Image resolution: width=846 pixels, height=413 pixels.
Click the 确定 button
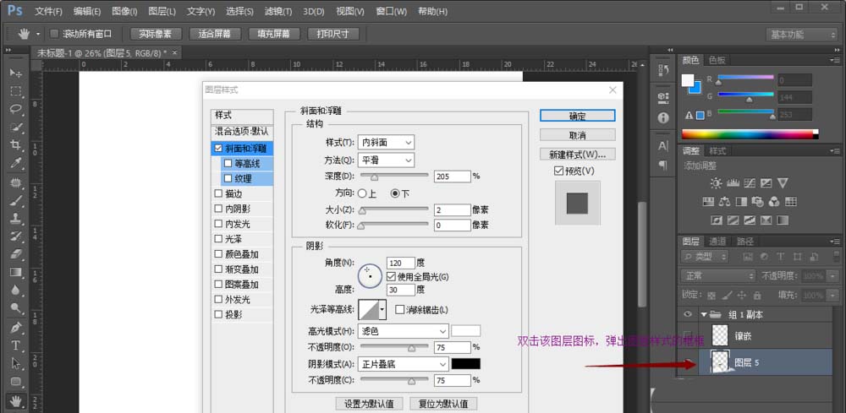[x=577, y=116]
